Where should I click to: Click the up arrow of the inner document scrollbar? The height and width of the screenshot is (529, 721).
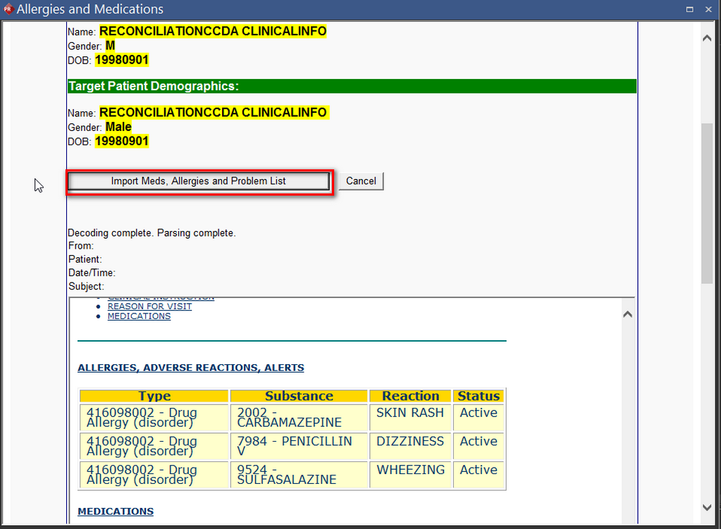coord(627,313)
